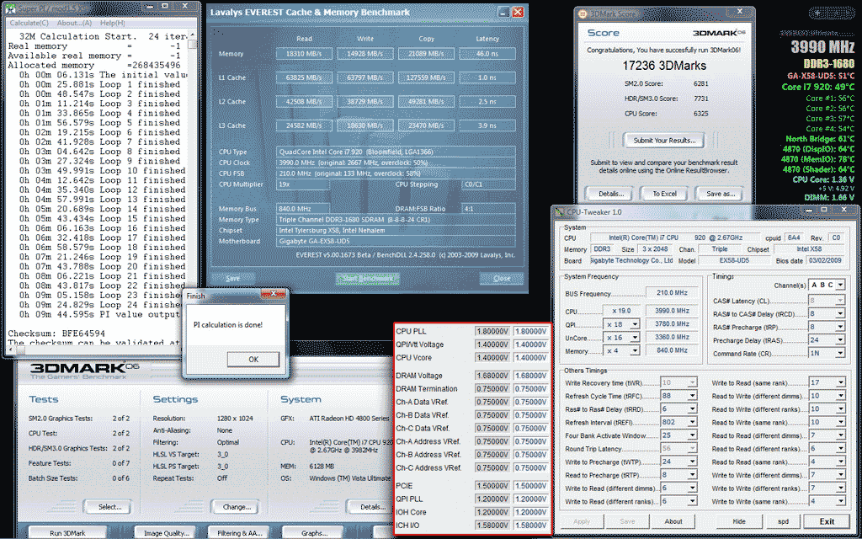Open the Help(H) menu in Super PI
This screenshot has width=862, height=539.
[112, 23]
